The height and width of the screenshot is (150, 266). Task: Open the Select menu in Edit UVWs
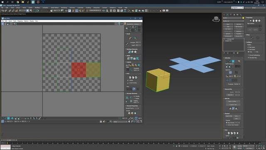coord(10,21)
